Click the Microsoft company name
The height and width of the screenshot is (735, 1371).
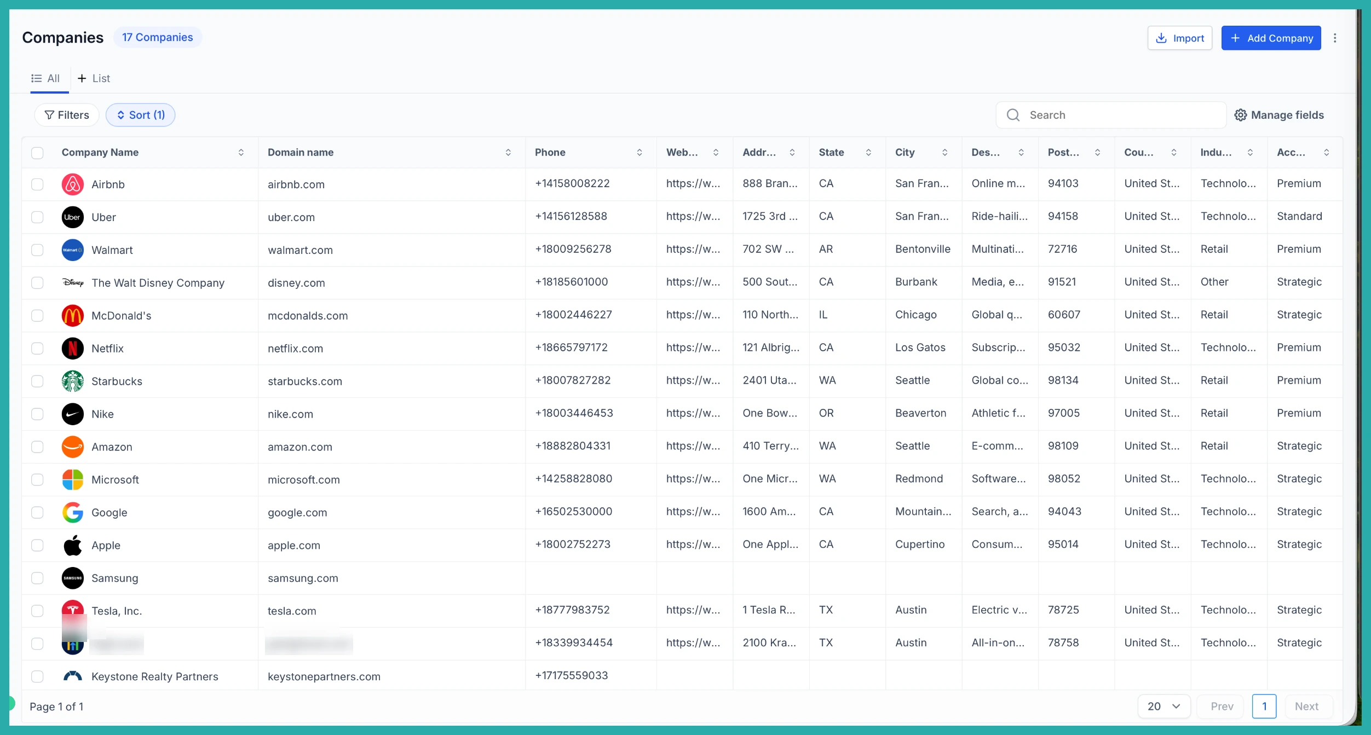[115, 480]
